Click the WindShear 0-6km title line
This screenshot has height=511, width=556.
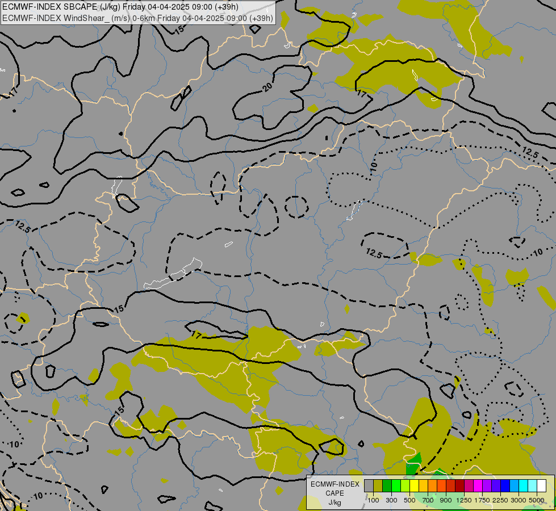point(137,18)
